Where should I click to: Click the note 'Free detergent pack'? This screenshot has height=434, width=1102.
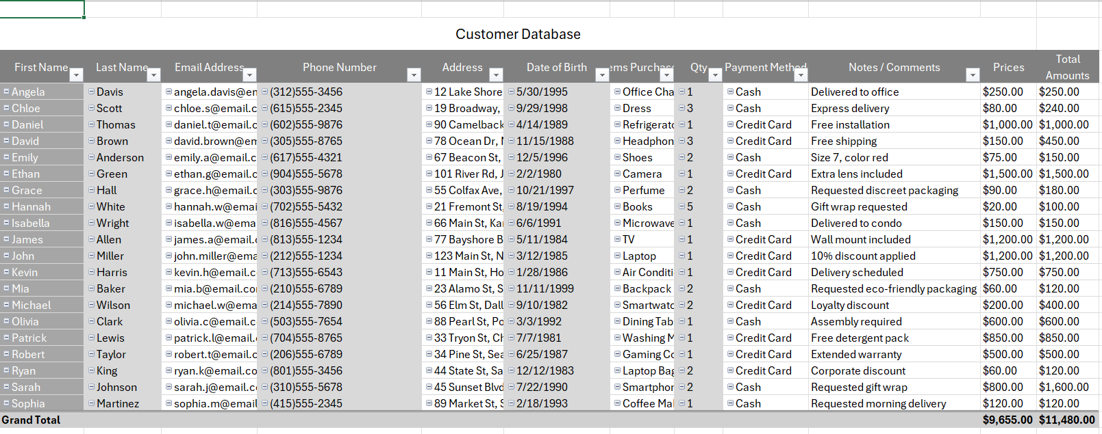tap(860, 338)
